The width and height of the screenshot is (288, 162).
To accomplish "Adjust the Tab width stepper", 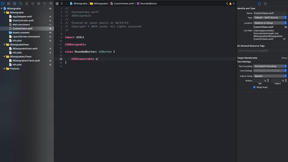I will [268, 81].
